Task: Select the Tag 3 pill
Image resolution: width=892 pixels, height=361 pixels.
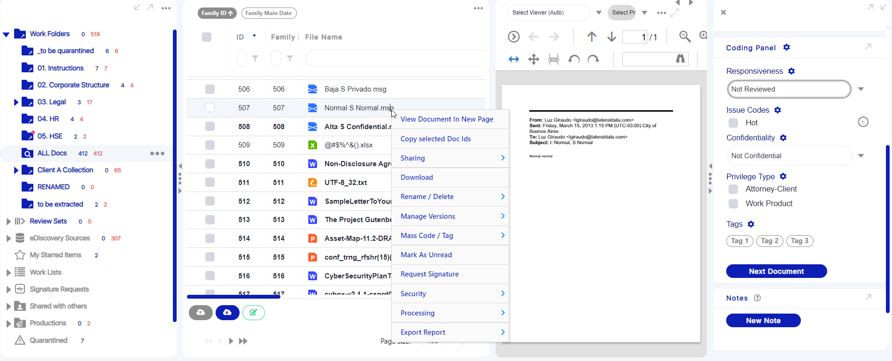Action: coord(800,241)
